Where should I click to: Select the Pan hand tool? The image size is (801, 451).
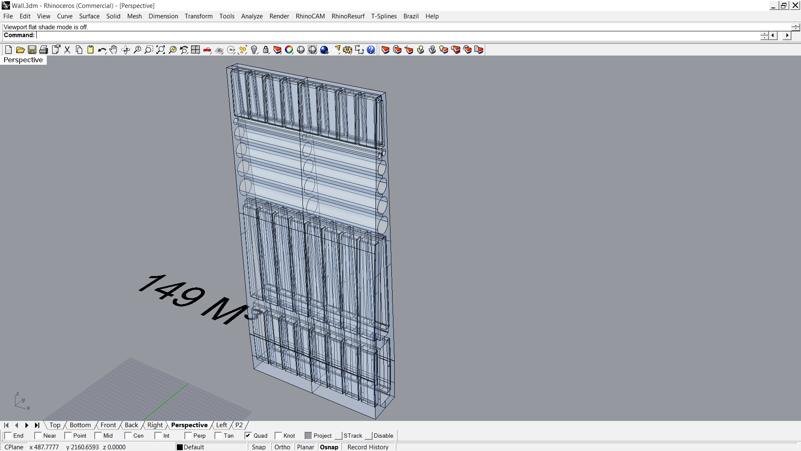[x=113, y=50]
